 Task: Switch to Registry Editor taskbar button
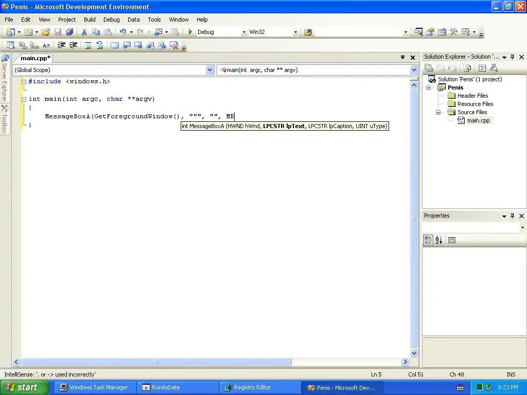point(259,388)
